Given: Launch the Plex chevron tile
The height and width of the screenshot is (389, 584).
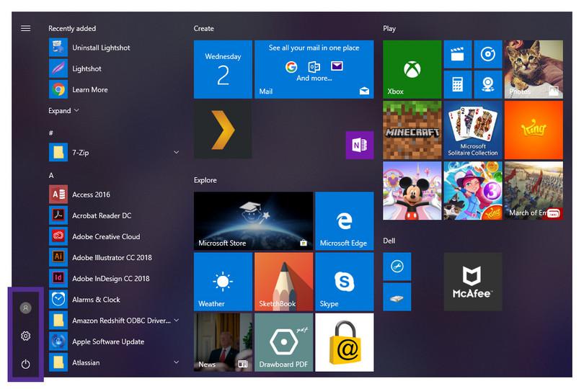Looking at the screenshot, I should (223, 130).
